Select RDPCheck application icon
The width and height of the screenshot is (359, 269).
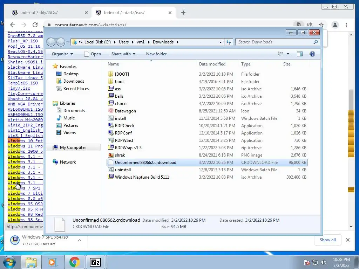click(x=111, y=125)
